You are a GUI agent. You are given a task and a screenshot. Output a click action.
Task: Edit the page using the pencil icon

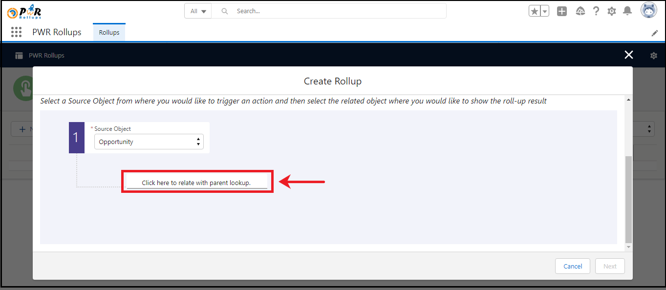click(x=655, y=33)
